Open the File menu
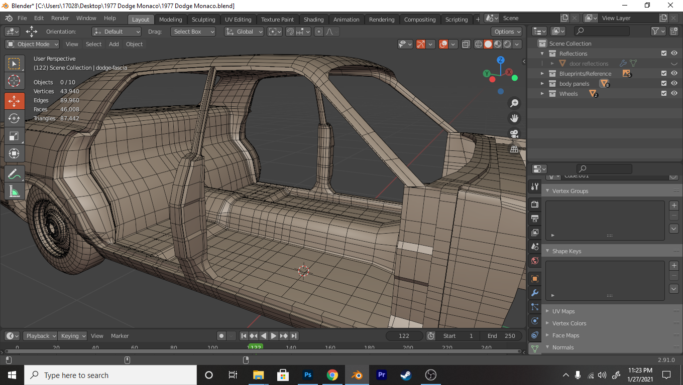The width and height of the screenshot is (683, 385). (x=22, y=18)
